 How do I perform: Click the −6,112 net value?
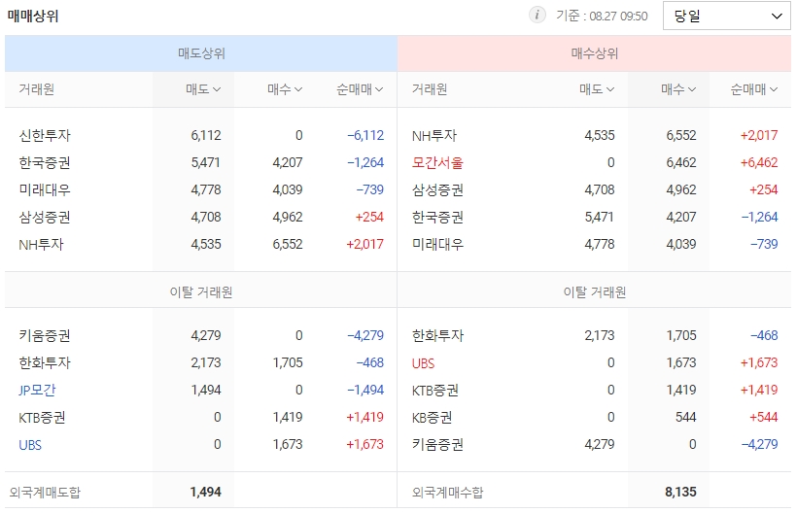[x=365, y=136]
